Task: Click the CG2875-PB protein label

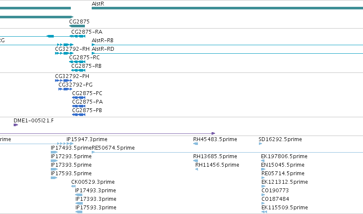Action: tap(87, 110)
